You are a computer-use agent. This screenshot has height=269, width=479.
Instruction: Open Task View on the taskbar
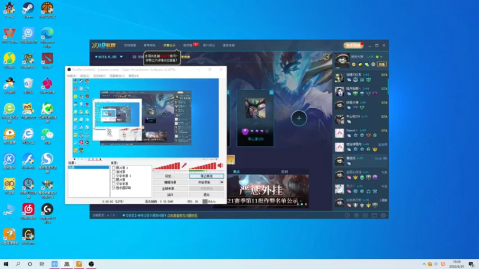coord(42,264)
